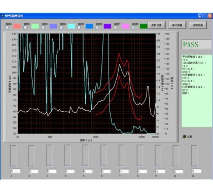
Task: Check the curve 8 checkbox
Action: (133, 27)
